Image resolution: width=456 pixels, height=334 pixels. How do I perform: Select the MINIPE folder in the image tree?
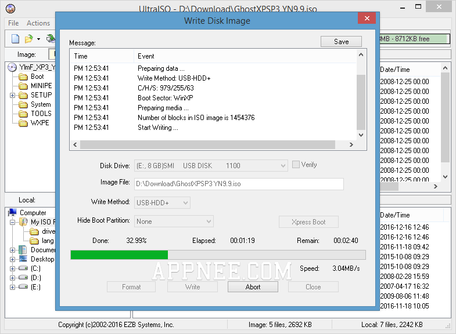point(41,86)
